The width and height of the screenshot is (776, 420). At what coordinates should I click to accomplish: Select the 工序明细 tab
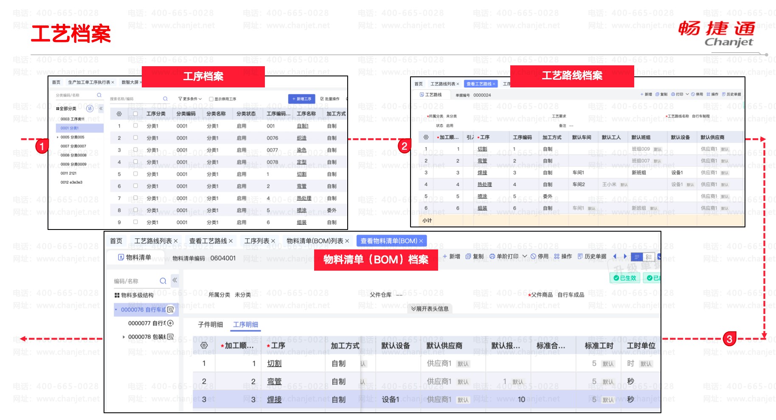coord(245,325)
